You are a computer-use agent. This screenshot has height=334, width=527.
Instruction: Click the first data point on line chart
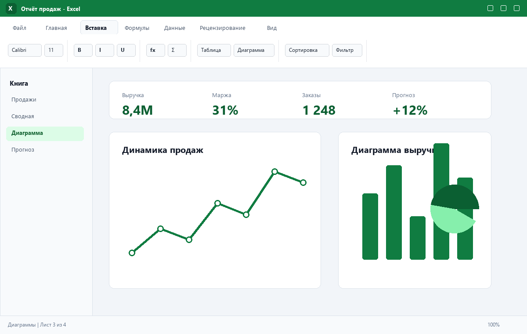[132, 253]
